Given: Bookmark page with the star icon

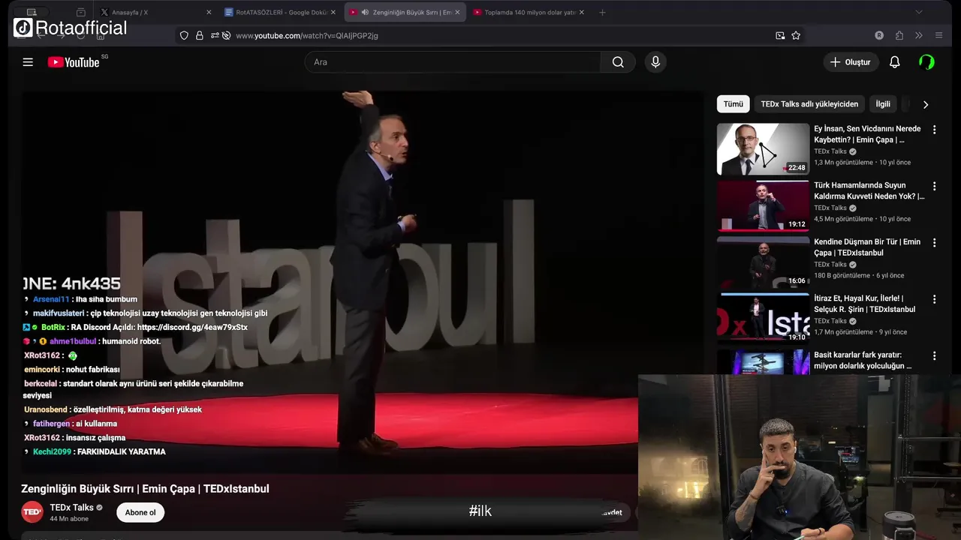Looking at the screenshot, I should [x=796, y=35].
